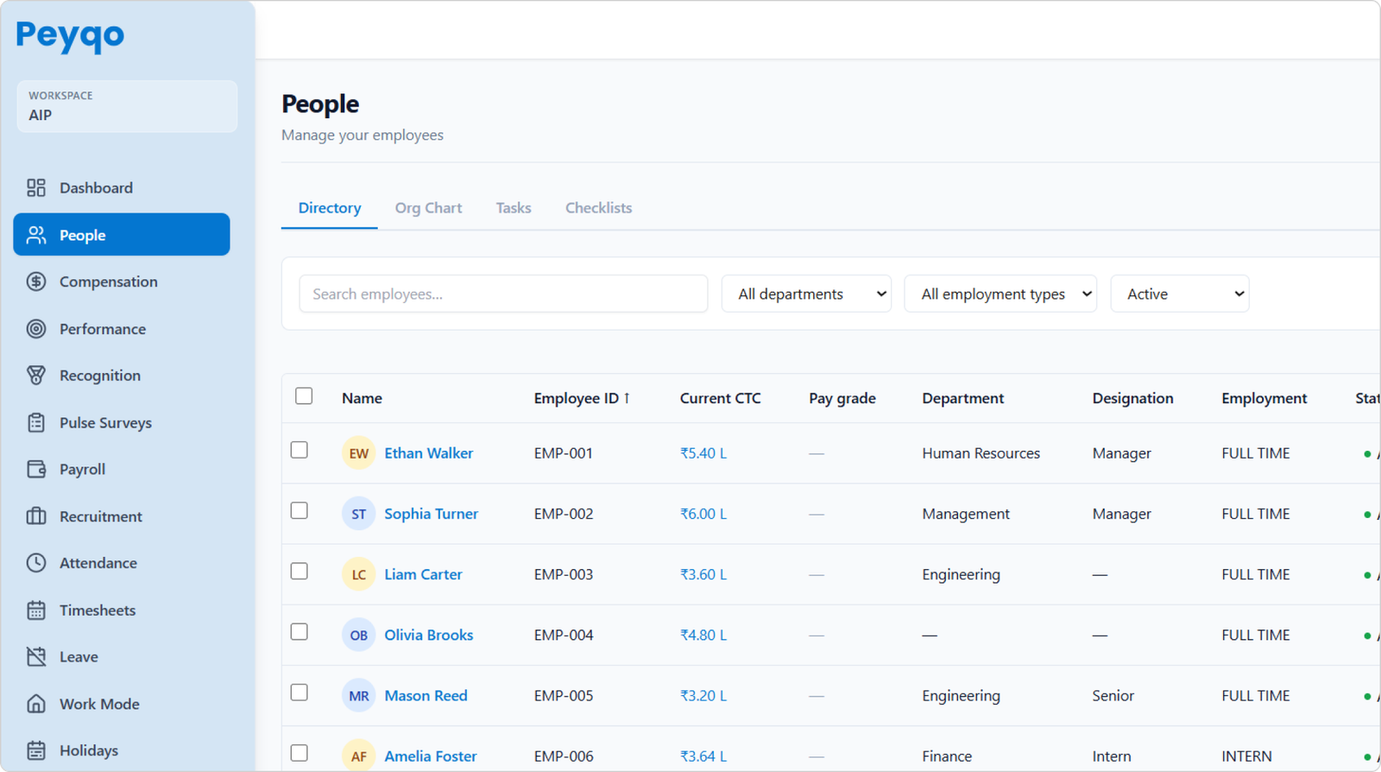Click the Performance target icon
Screen dimensions: 1381x772
click(x=36, y=329)
